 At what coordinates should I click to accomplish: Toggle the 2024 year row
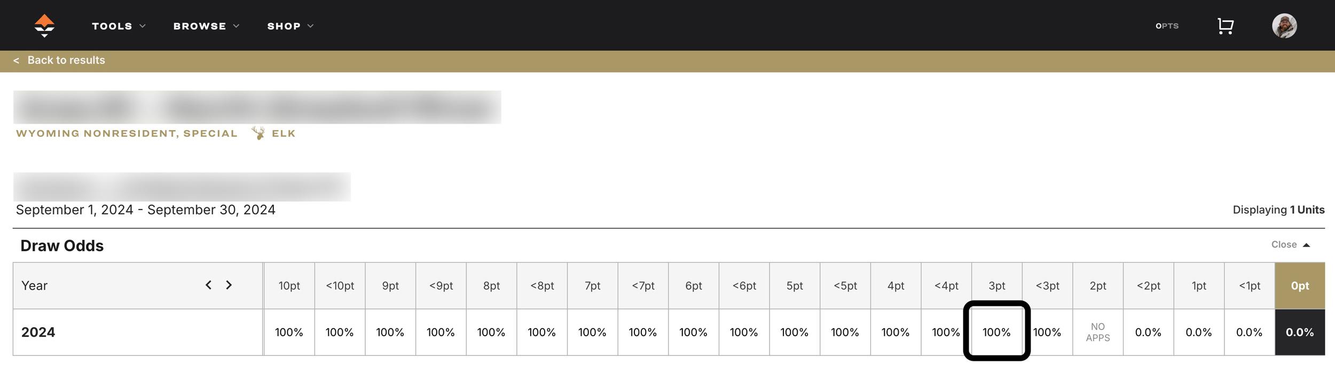[38, 331]
